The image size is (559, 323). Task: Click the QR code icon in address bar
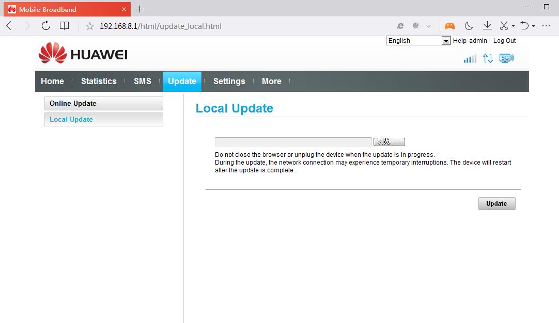(x=415, y=26)
